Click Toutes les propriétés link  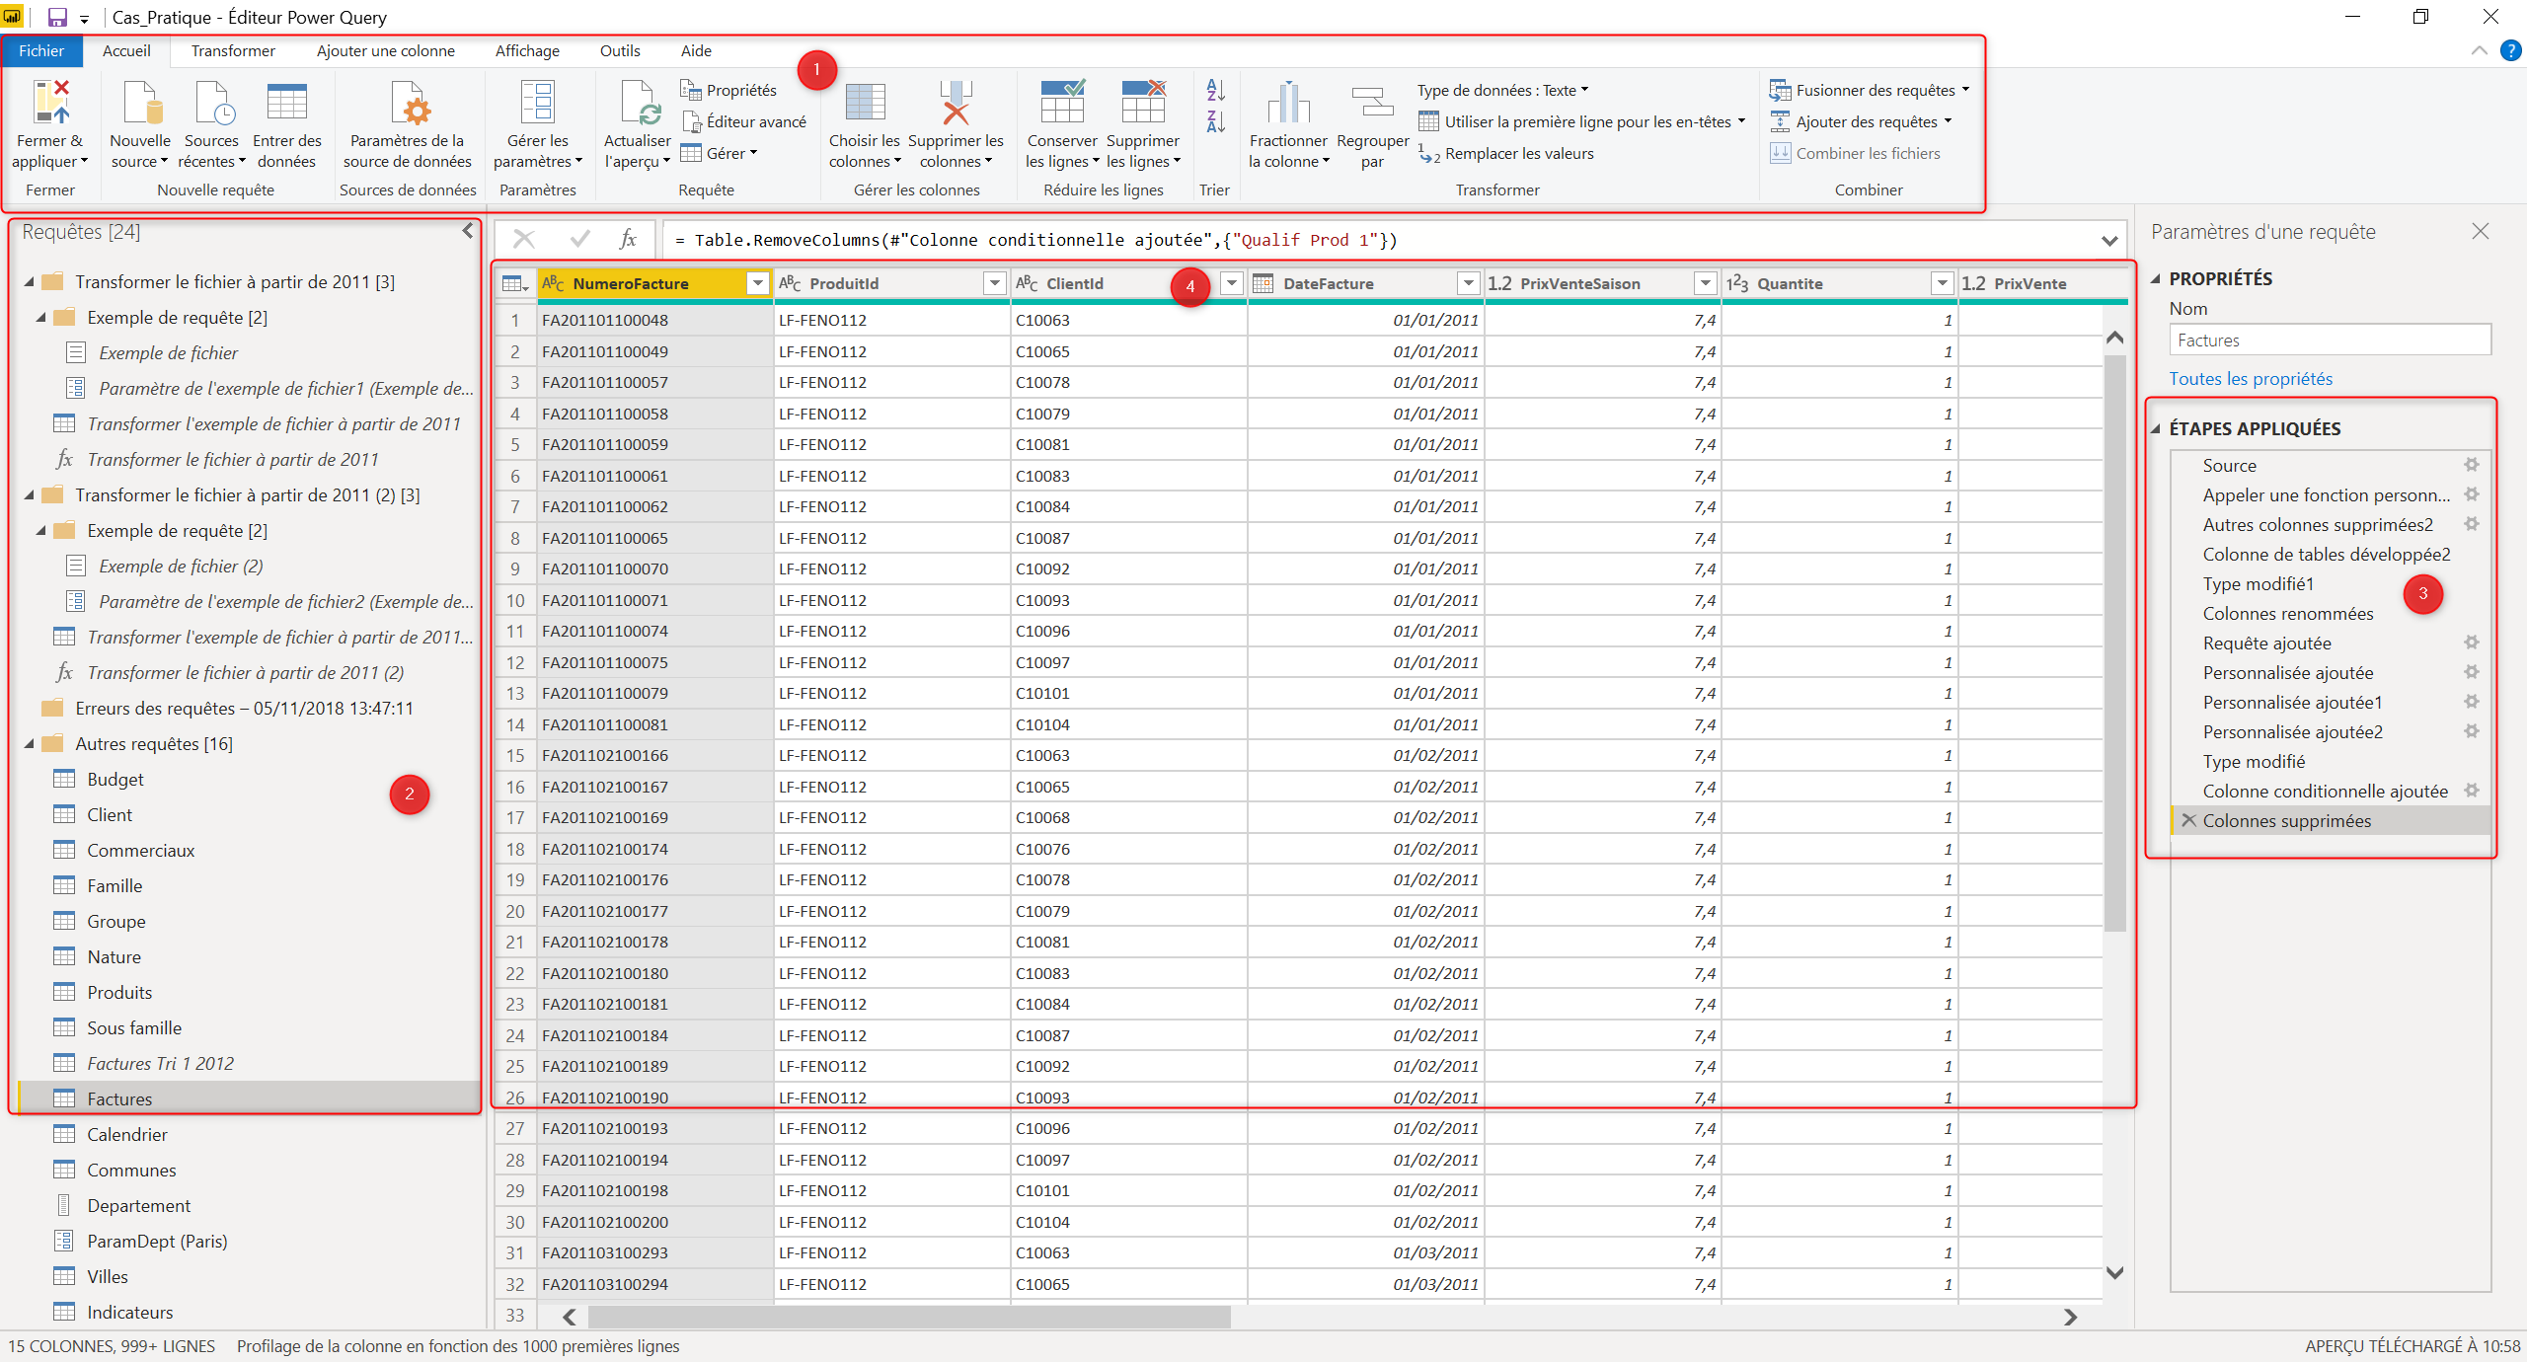[2251, 379]
